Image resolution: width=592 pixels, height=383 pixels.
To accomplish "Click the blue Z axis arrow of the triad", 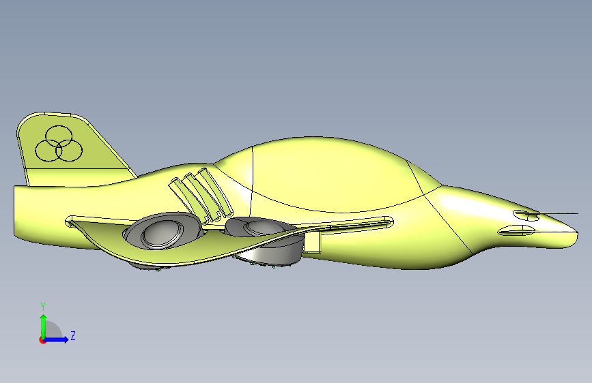I will click(57, 339).
